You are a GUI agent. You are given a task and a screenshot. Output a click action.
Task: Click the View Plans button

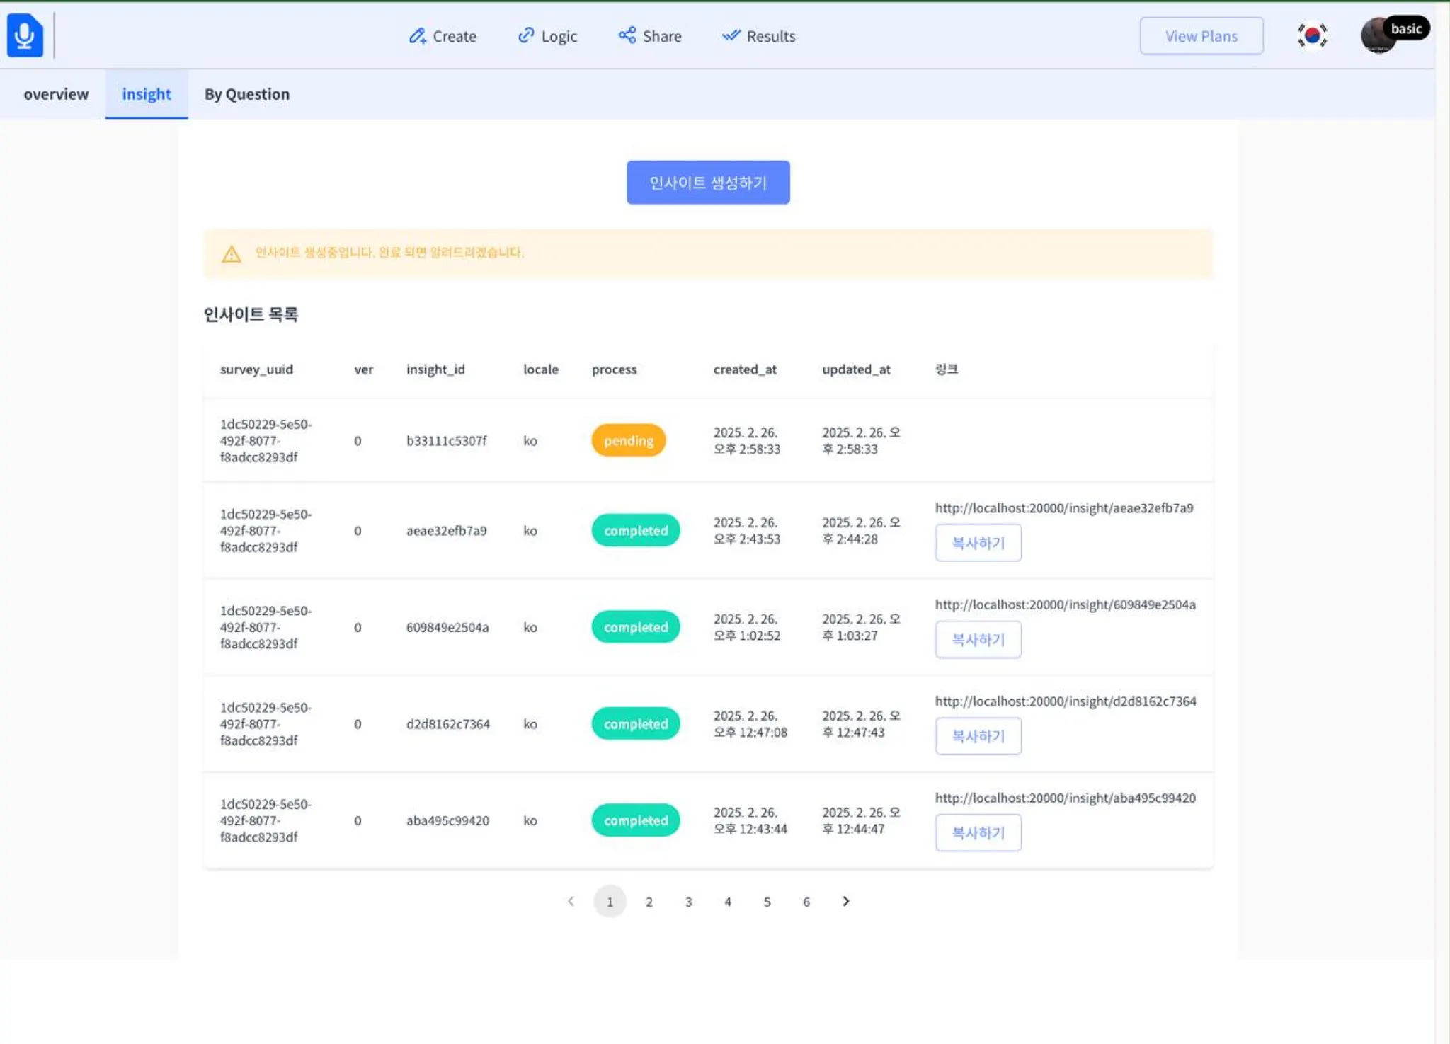pos(1201,36)
